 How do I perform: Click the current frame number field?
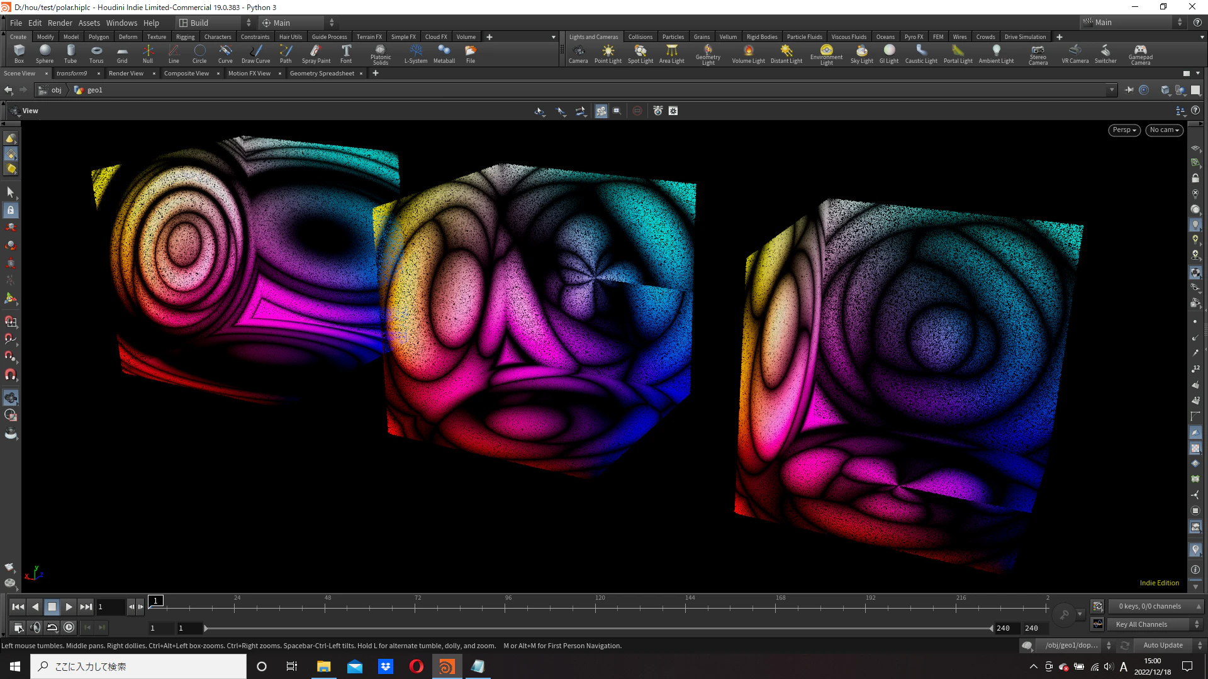point(110,607)
